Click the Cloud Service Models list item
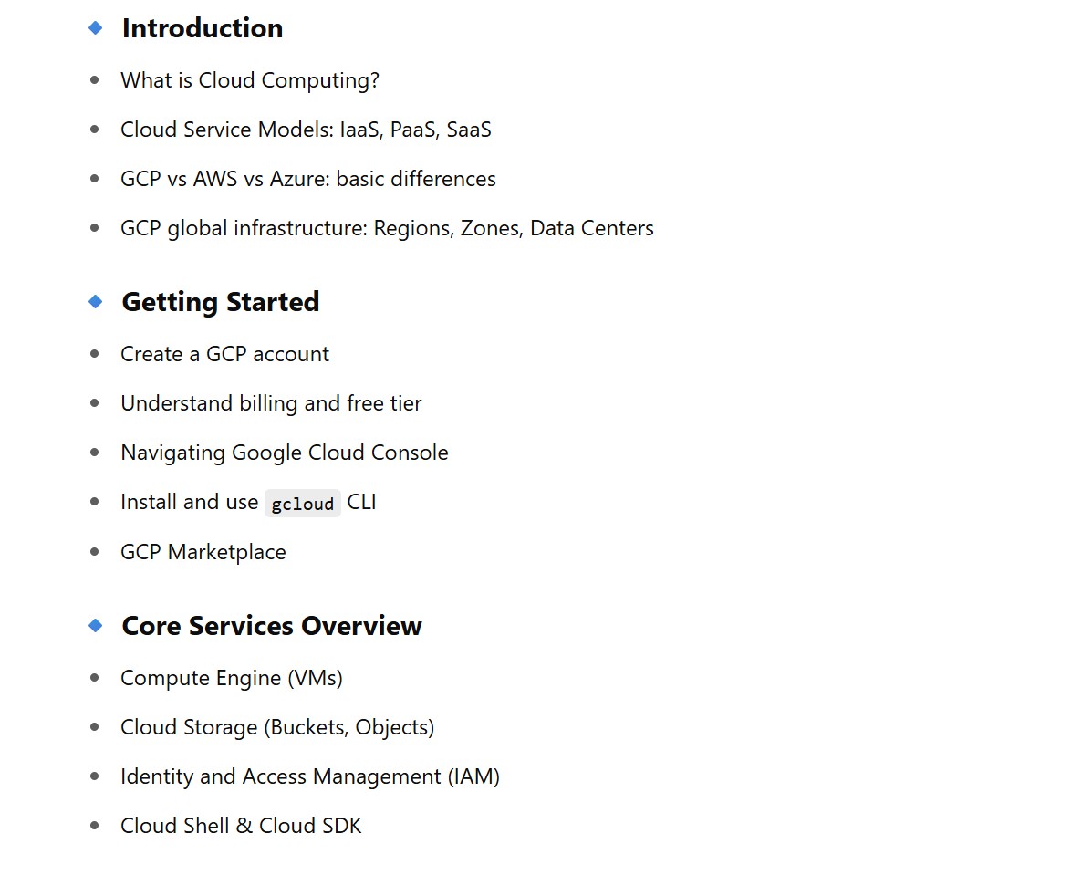The width and height of the screenshot is (1071, 875). tap(305, 130)
